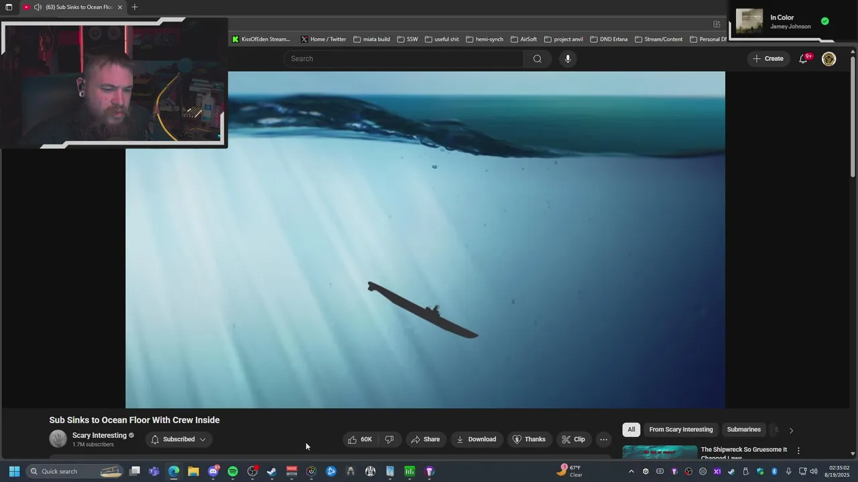This screenshot has height=482, width=858.
Task: Run the search with the magnifier button
Action: [x=537, y=59]
